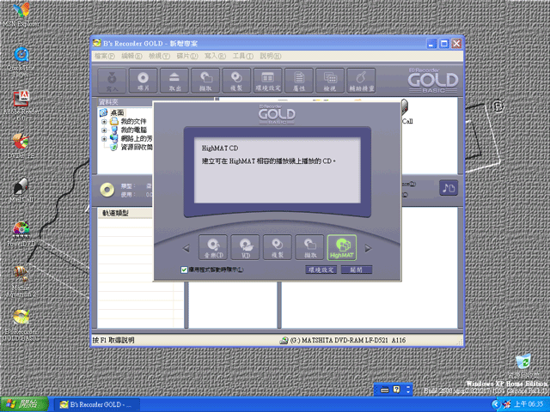Open the 資源回收筒 desktop icon

coord(523,367)
